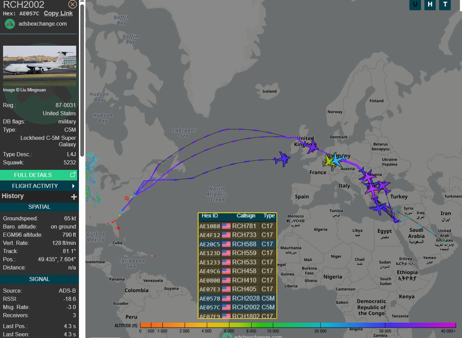Click the DB flags value military
462x338 pixels.
(67, 122)
